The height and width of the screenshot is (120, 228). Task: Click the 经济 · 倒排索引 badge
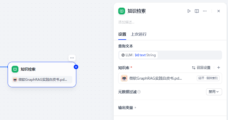[208, 78]
